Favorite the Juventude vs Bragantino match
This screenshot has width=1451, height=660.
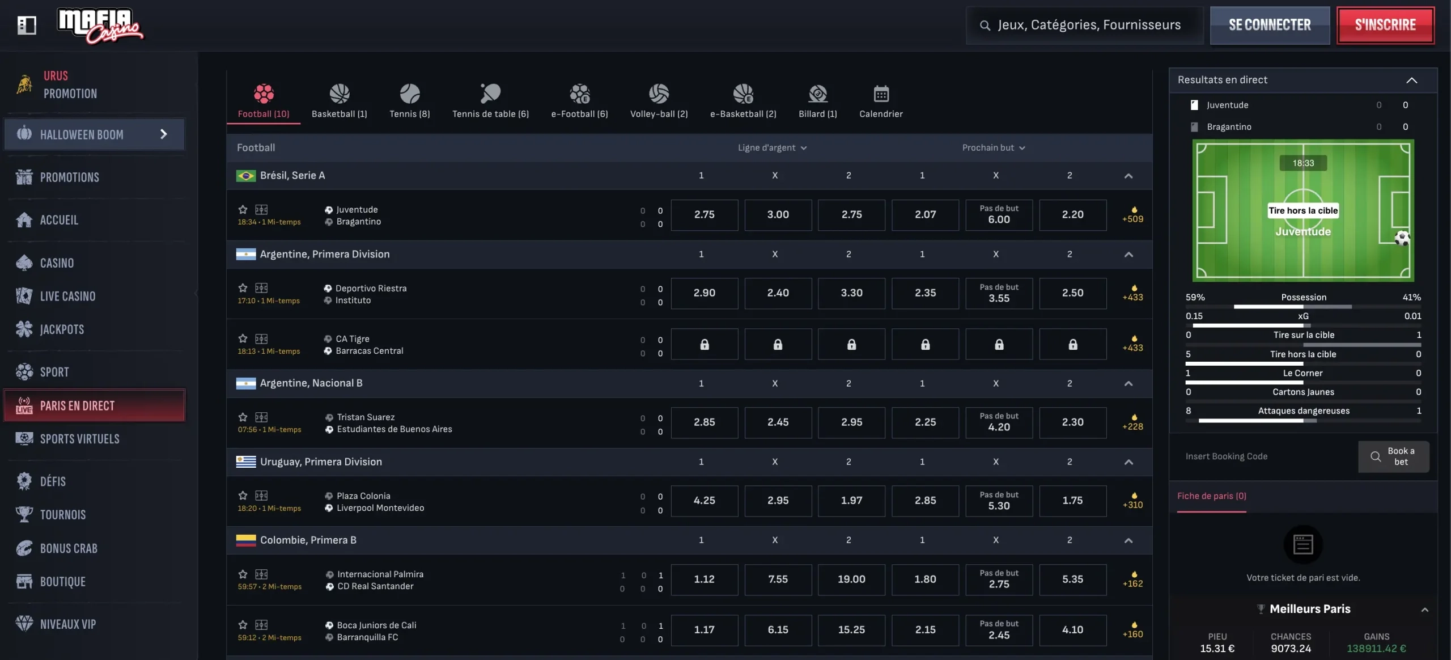[x=243, y=209]
